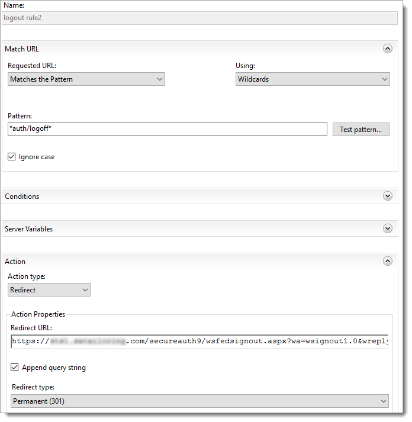Open the Action type Redirect dropdown
This screenshot has width=412, height=422.
[49, 290]
